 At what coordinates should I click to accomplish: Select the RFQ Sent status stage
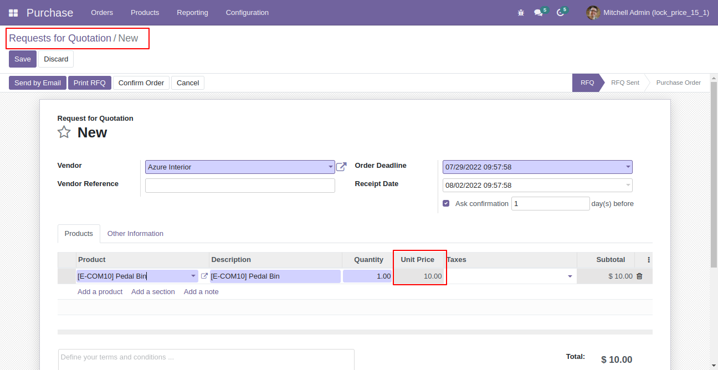pos(625,83)
